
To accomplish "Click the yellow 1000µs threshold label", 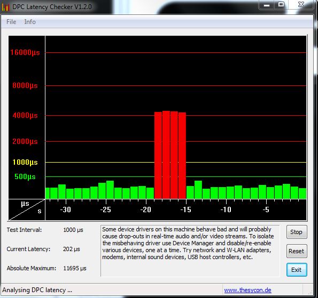I will pos(25,162).
